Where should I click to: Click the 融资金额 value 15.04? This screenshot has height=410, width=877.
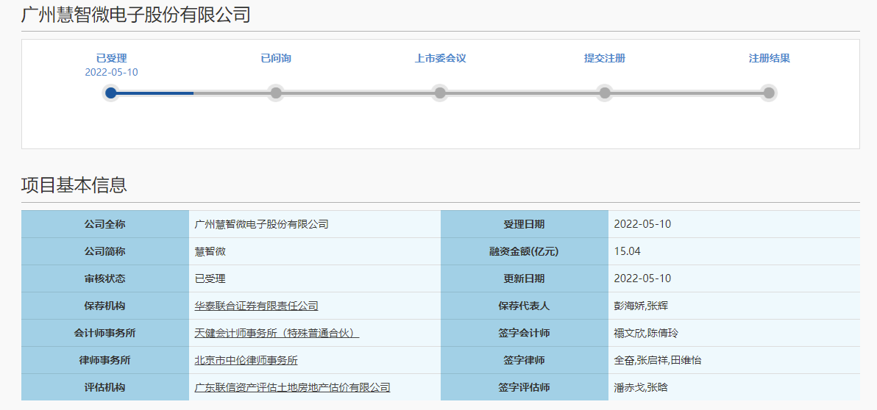click(627, 251)
